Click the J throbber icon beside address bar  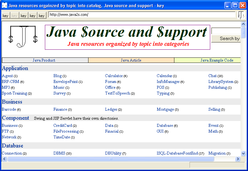click(241, 15)
